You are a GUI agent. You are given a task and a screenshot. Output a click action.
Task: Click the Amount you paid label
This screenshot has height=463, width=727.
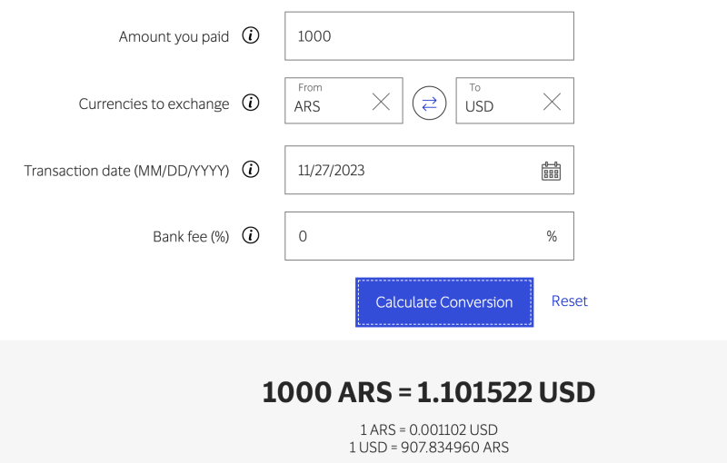(174, 37)
